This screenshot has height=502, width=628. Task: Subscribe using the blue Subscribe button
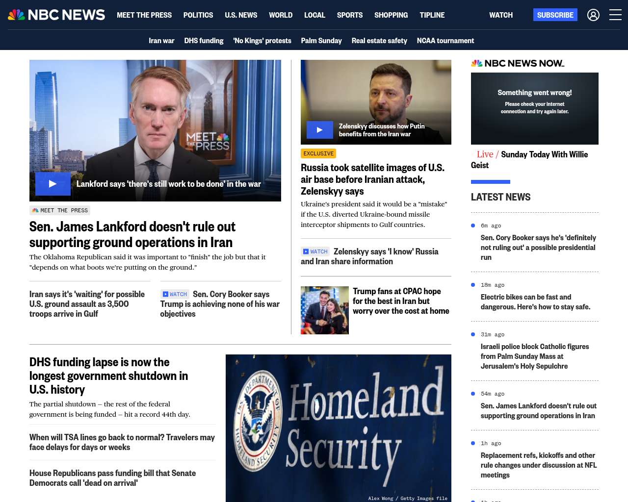pos(555,15)
